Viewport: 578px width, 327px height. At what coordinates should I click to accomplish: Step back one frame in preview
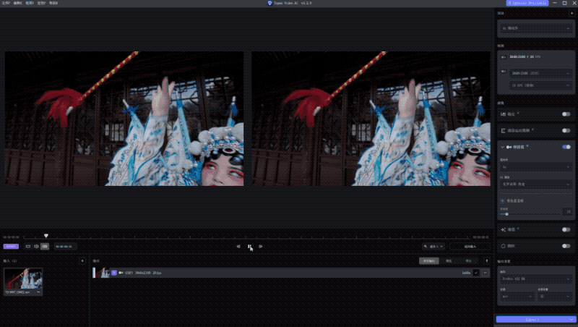tap(238, 247)
